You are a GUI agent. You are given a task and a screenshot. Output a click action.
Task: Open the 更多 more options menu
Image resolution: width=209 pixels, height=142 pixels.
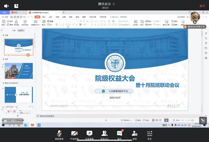click(x=150, y=133)
